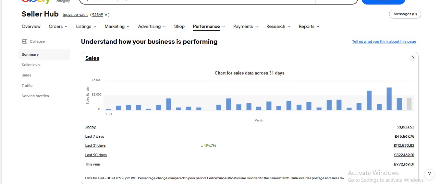Expand the Payments dropdown menu
Image resolution: width=440 pixels, height=184 pixels.
(245, 27)
